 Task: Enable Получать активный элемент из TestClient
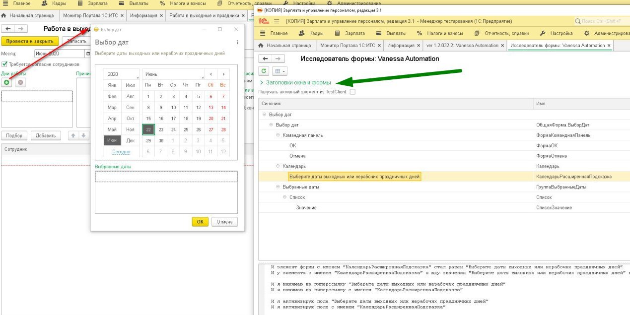(x=352, y=92)
